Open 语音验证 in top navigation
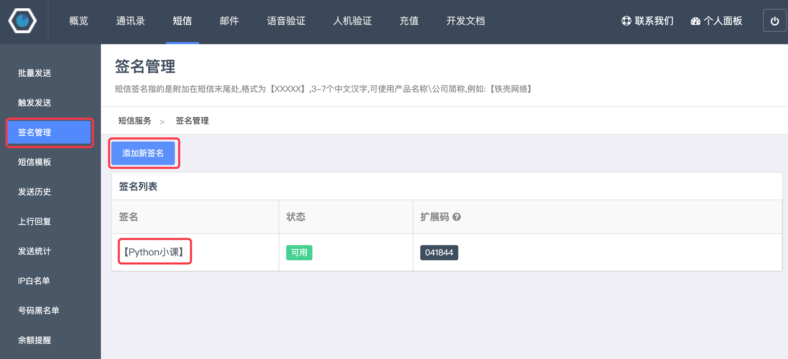788x359 pixels. point(286,21)
